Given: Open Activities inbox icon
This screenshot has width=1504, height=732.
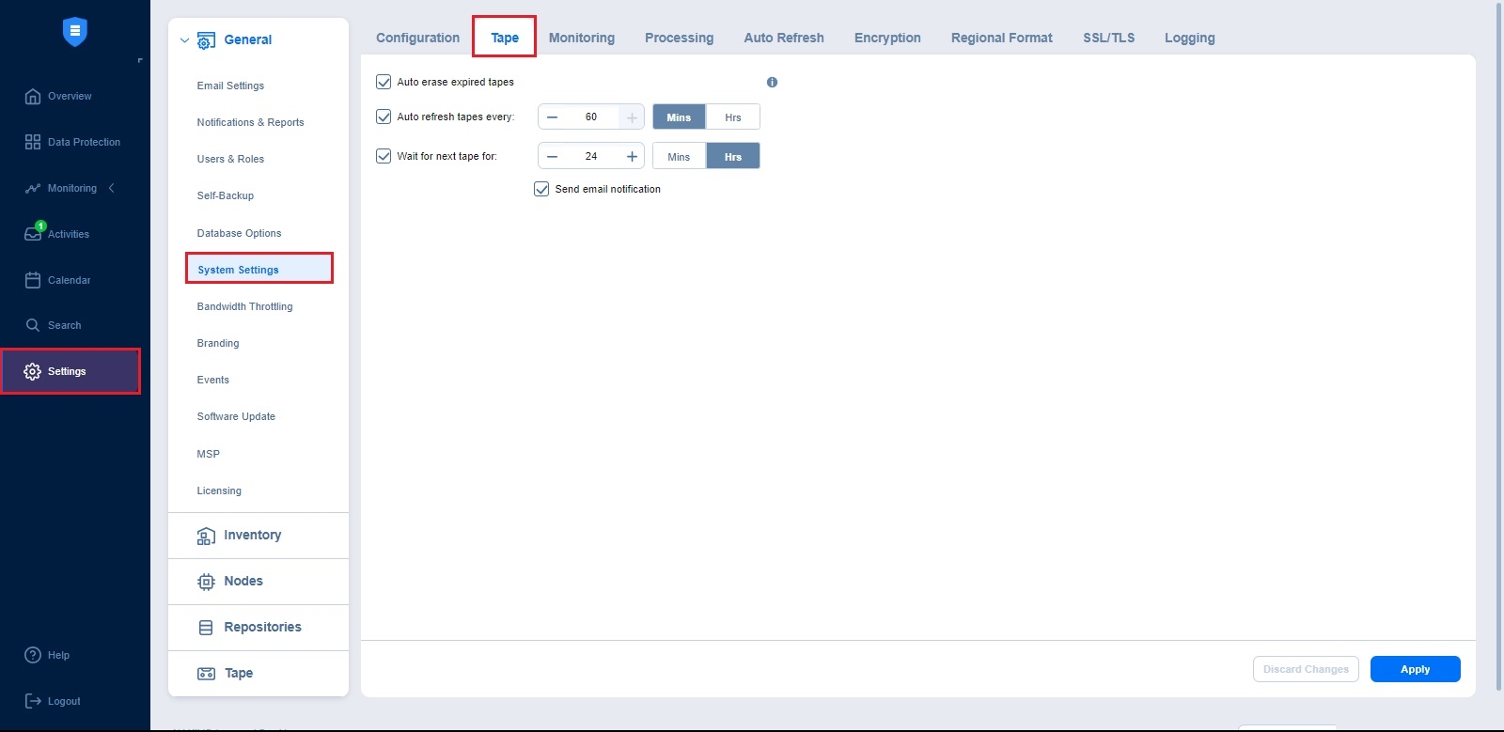Looking at the screenshot, I should point(33,234).
